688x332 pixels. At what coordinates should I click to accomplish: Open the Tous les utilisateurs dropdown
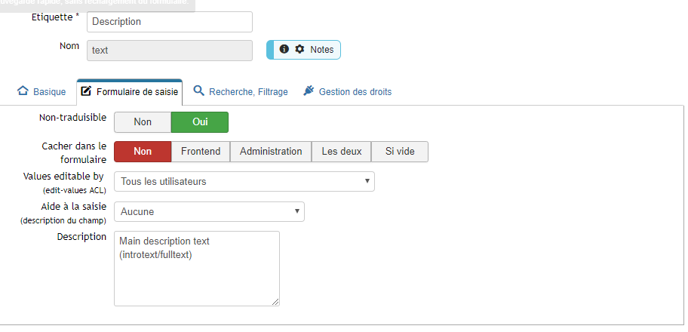tap(244, 181)
